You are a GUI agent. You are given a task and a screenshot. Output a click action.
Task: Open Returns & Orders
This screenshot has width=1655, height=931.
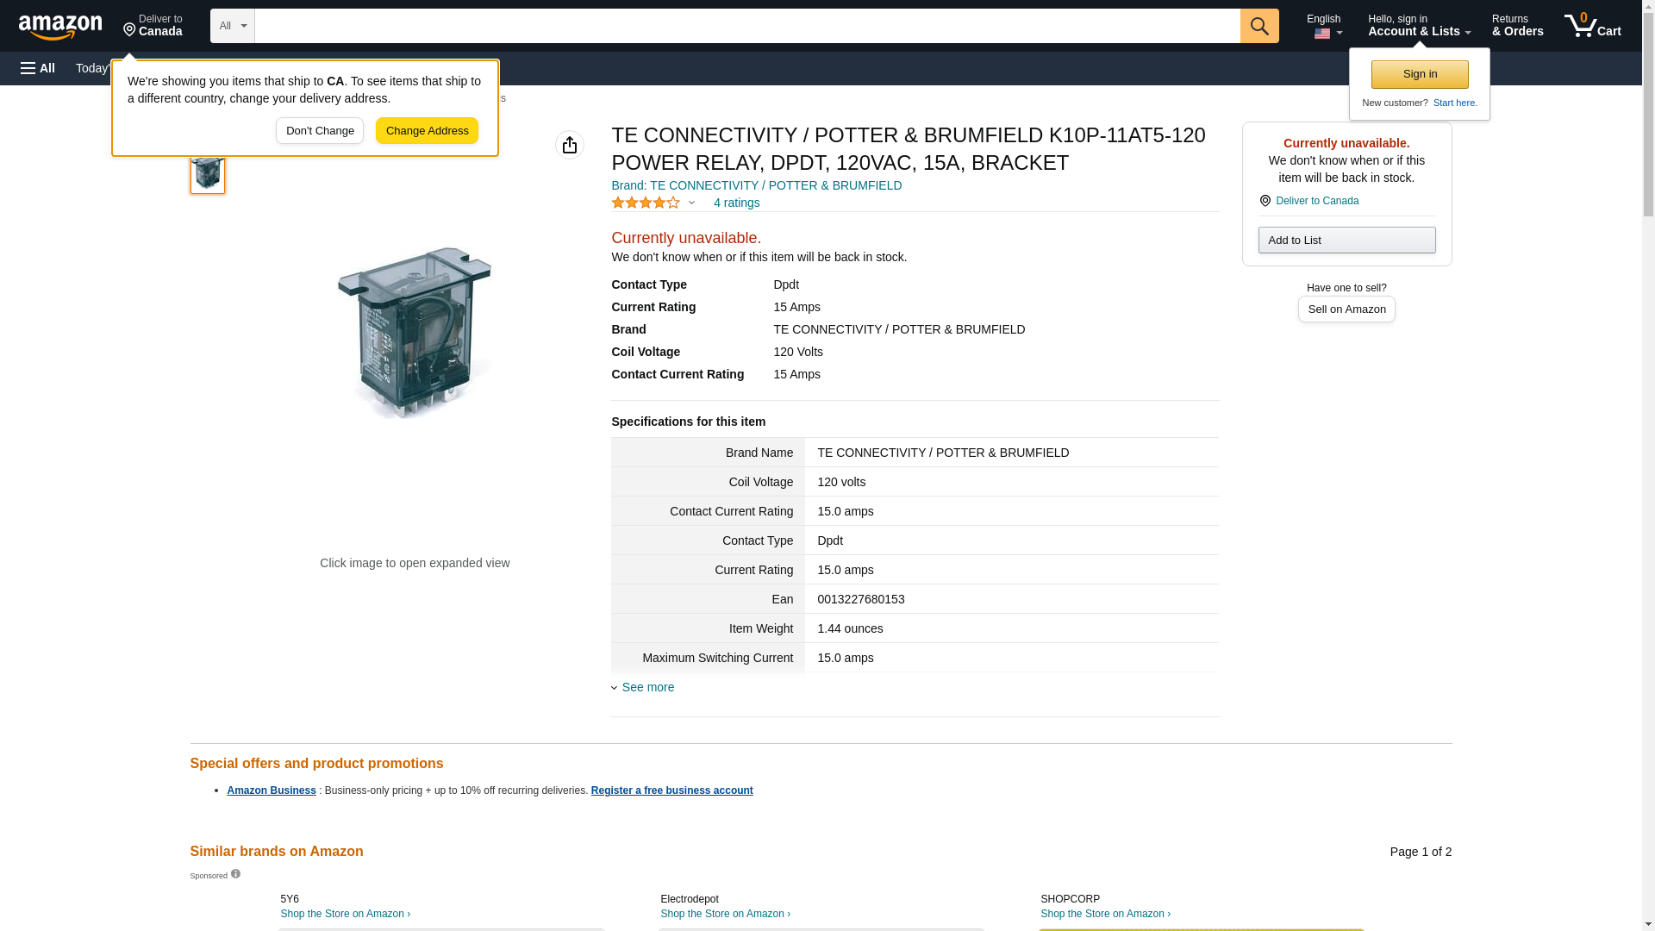point(1517,26)
